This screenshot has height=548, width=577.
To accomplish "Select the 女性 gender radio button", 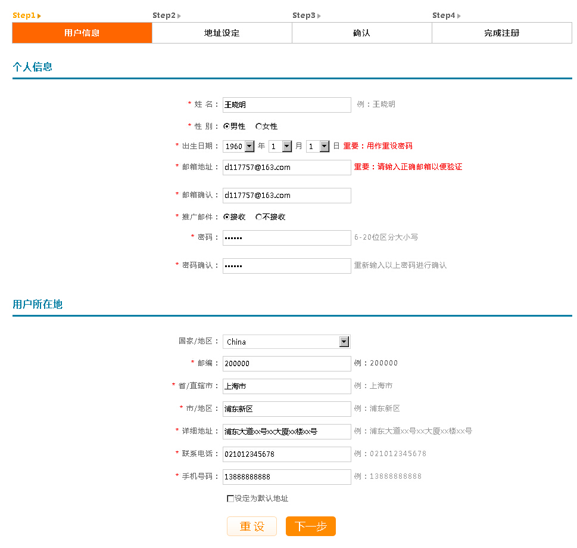I will point(258,126).
